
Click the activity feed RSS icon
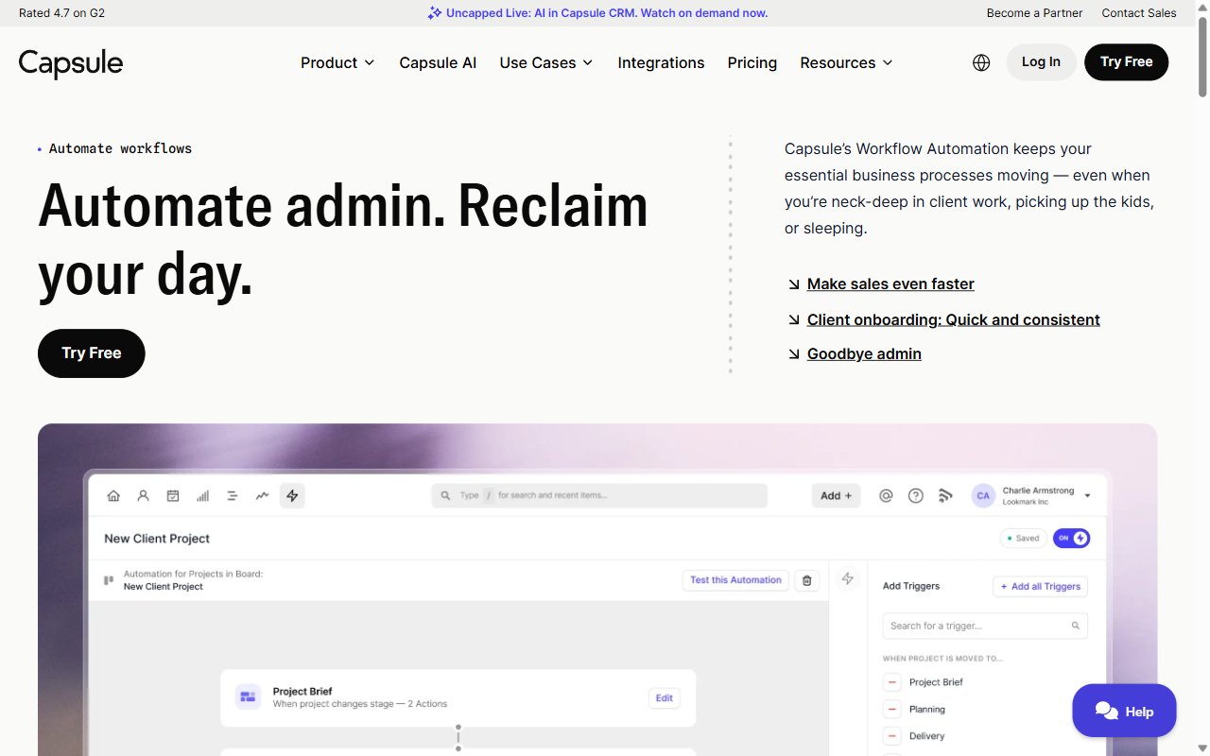[x=944, y=495]
